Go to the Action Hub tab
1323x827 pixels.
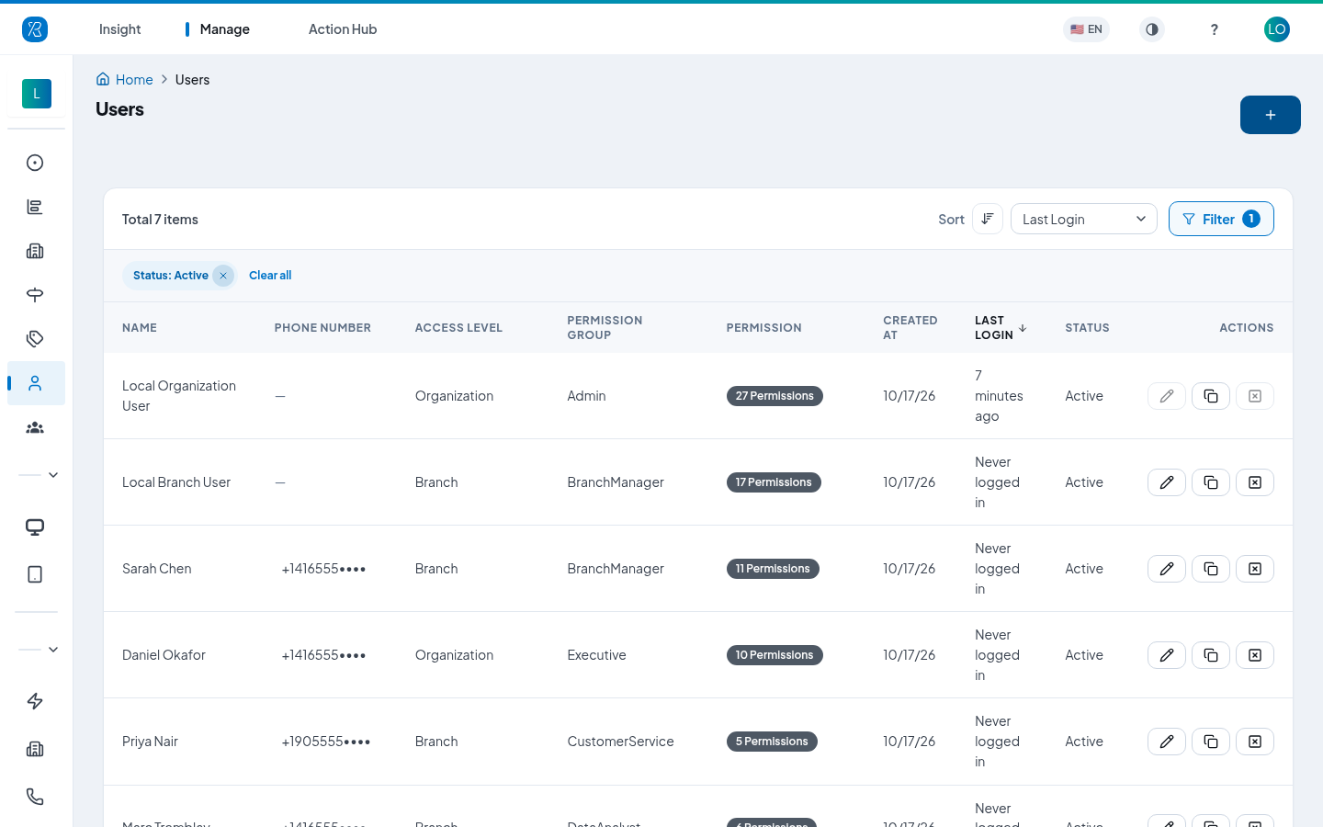(343, 29)
